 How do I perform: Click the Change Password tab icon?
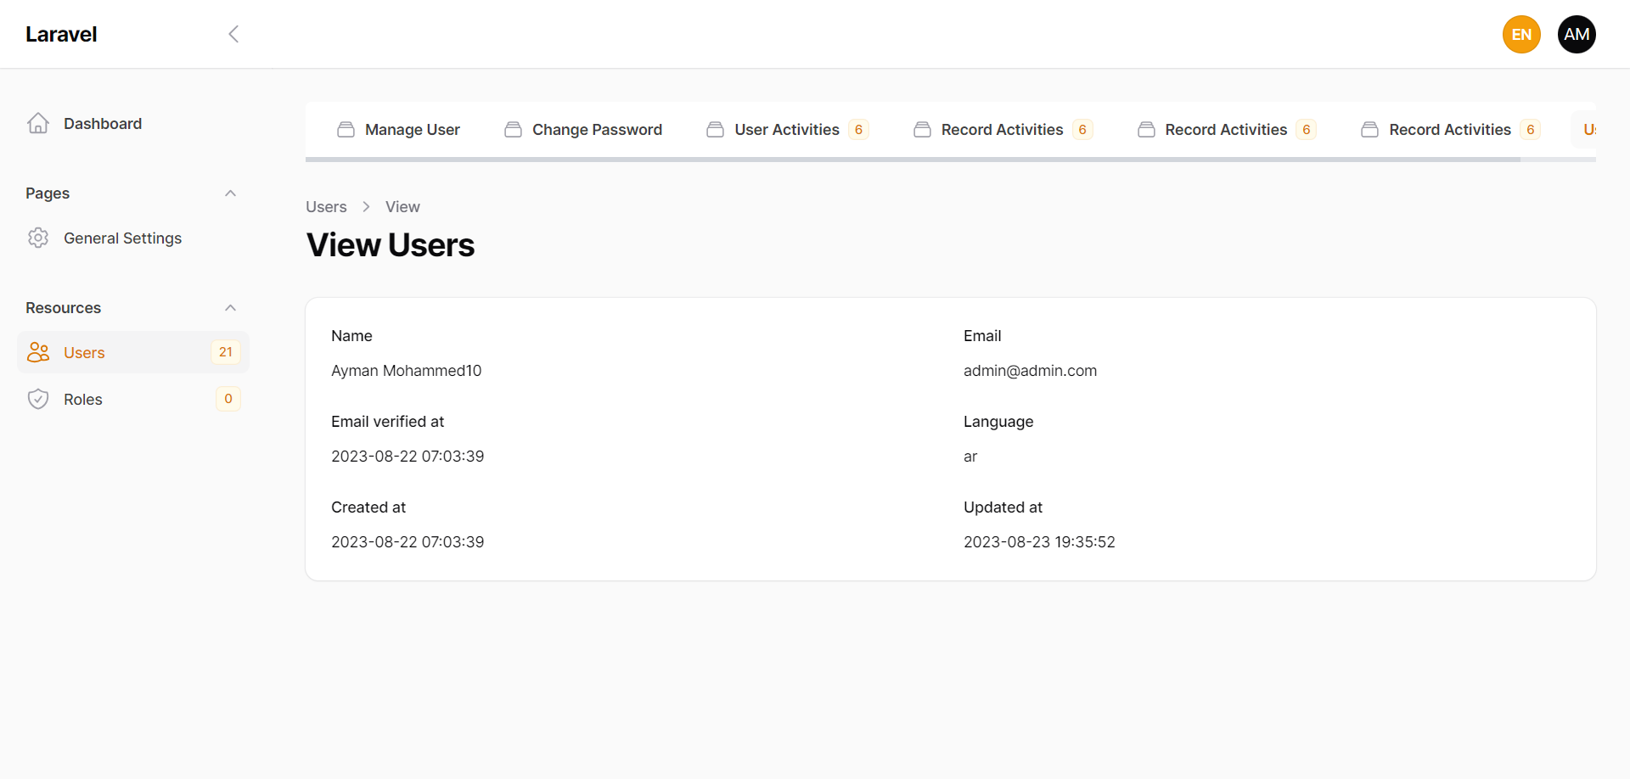tap(513, 130)
